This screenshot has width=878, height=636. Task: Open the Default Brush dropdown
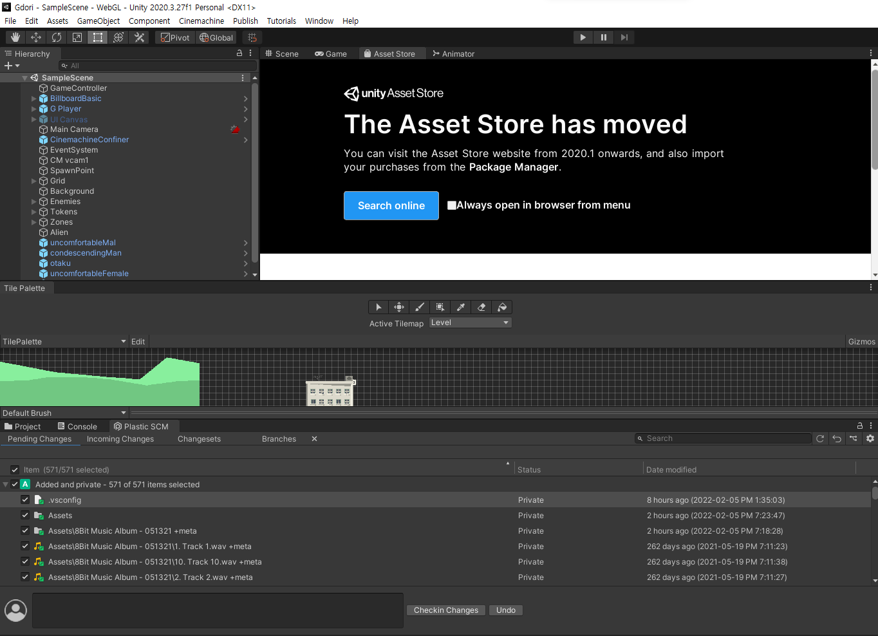coord(64,413)
